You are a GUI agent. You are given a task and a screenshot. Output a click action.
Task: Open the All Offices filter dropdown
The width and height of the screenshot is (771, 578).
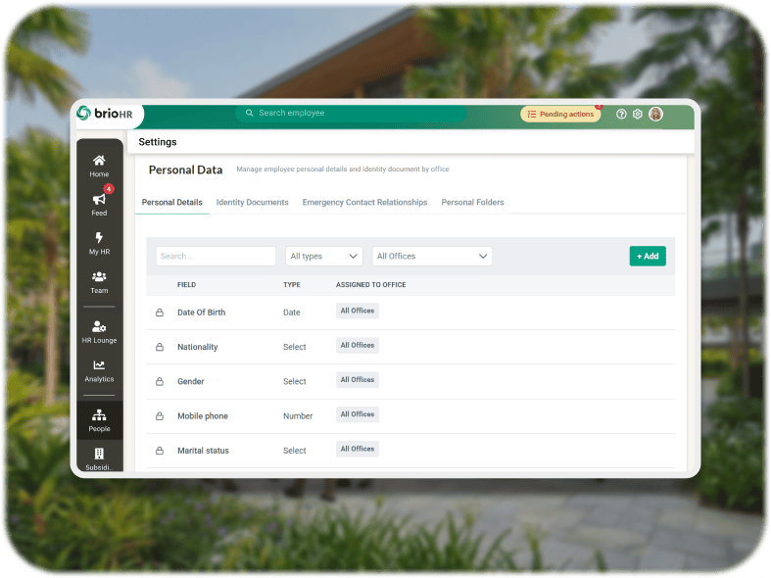coord(432,256)
